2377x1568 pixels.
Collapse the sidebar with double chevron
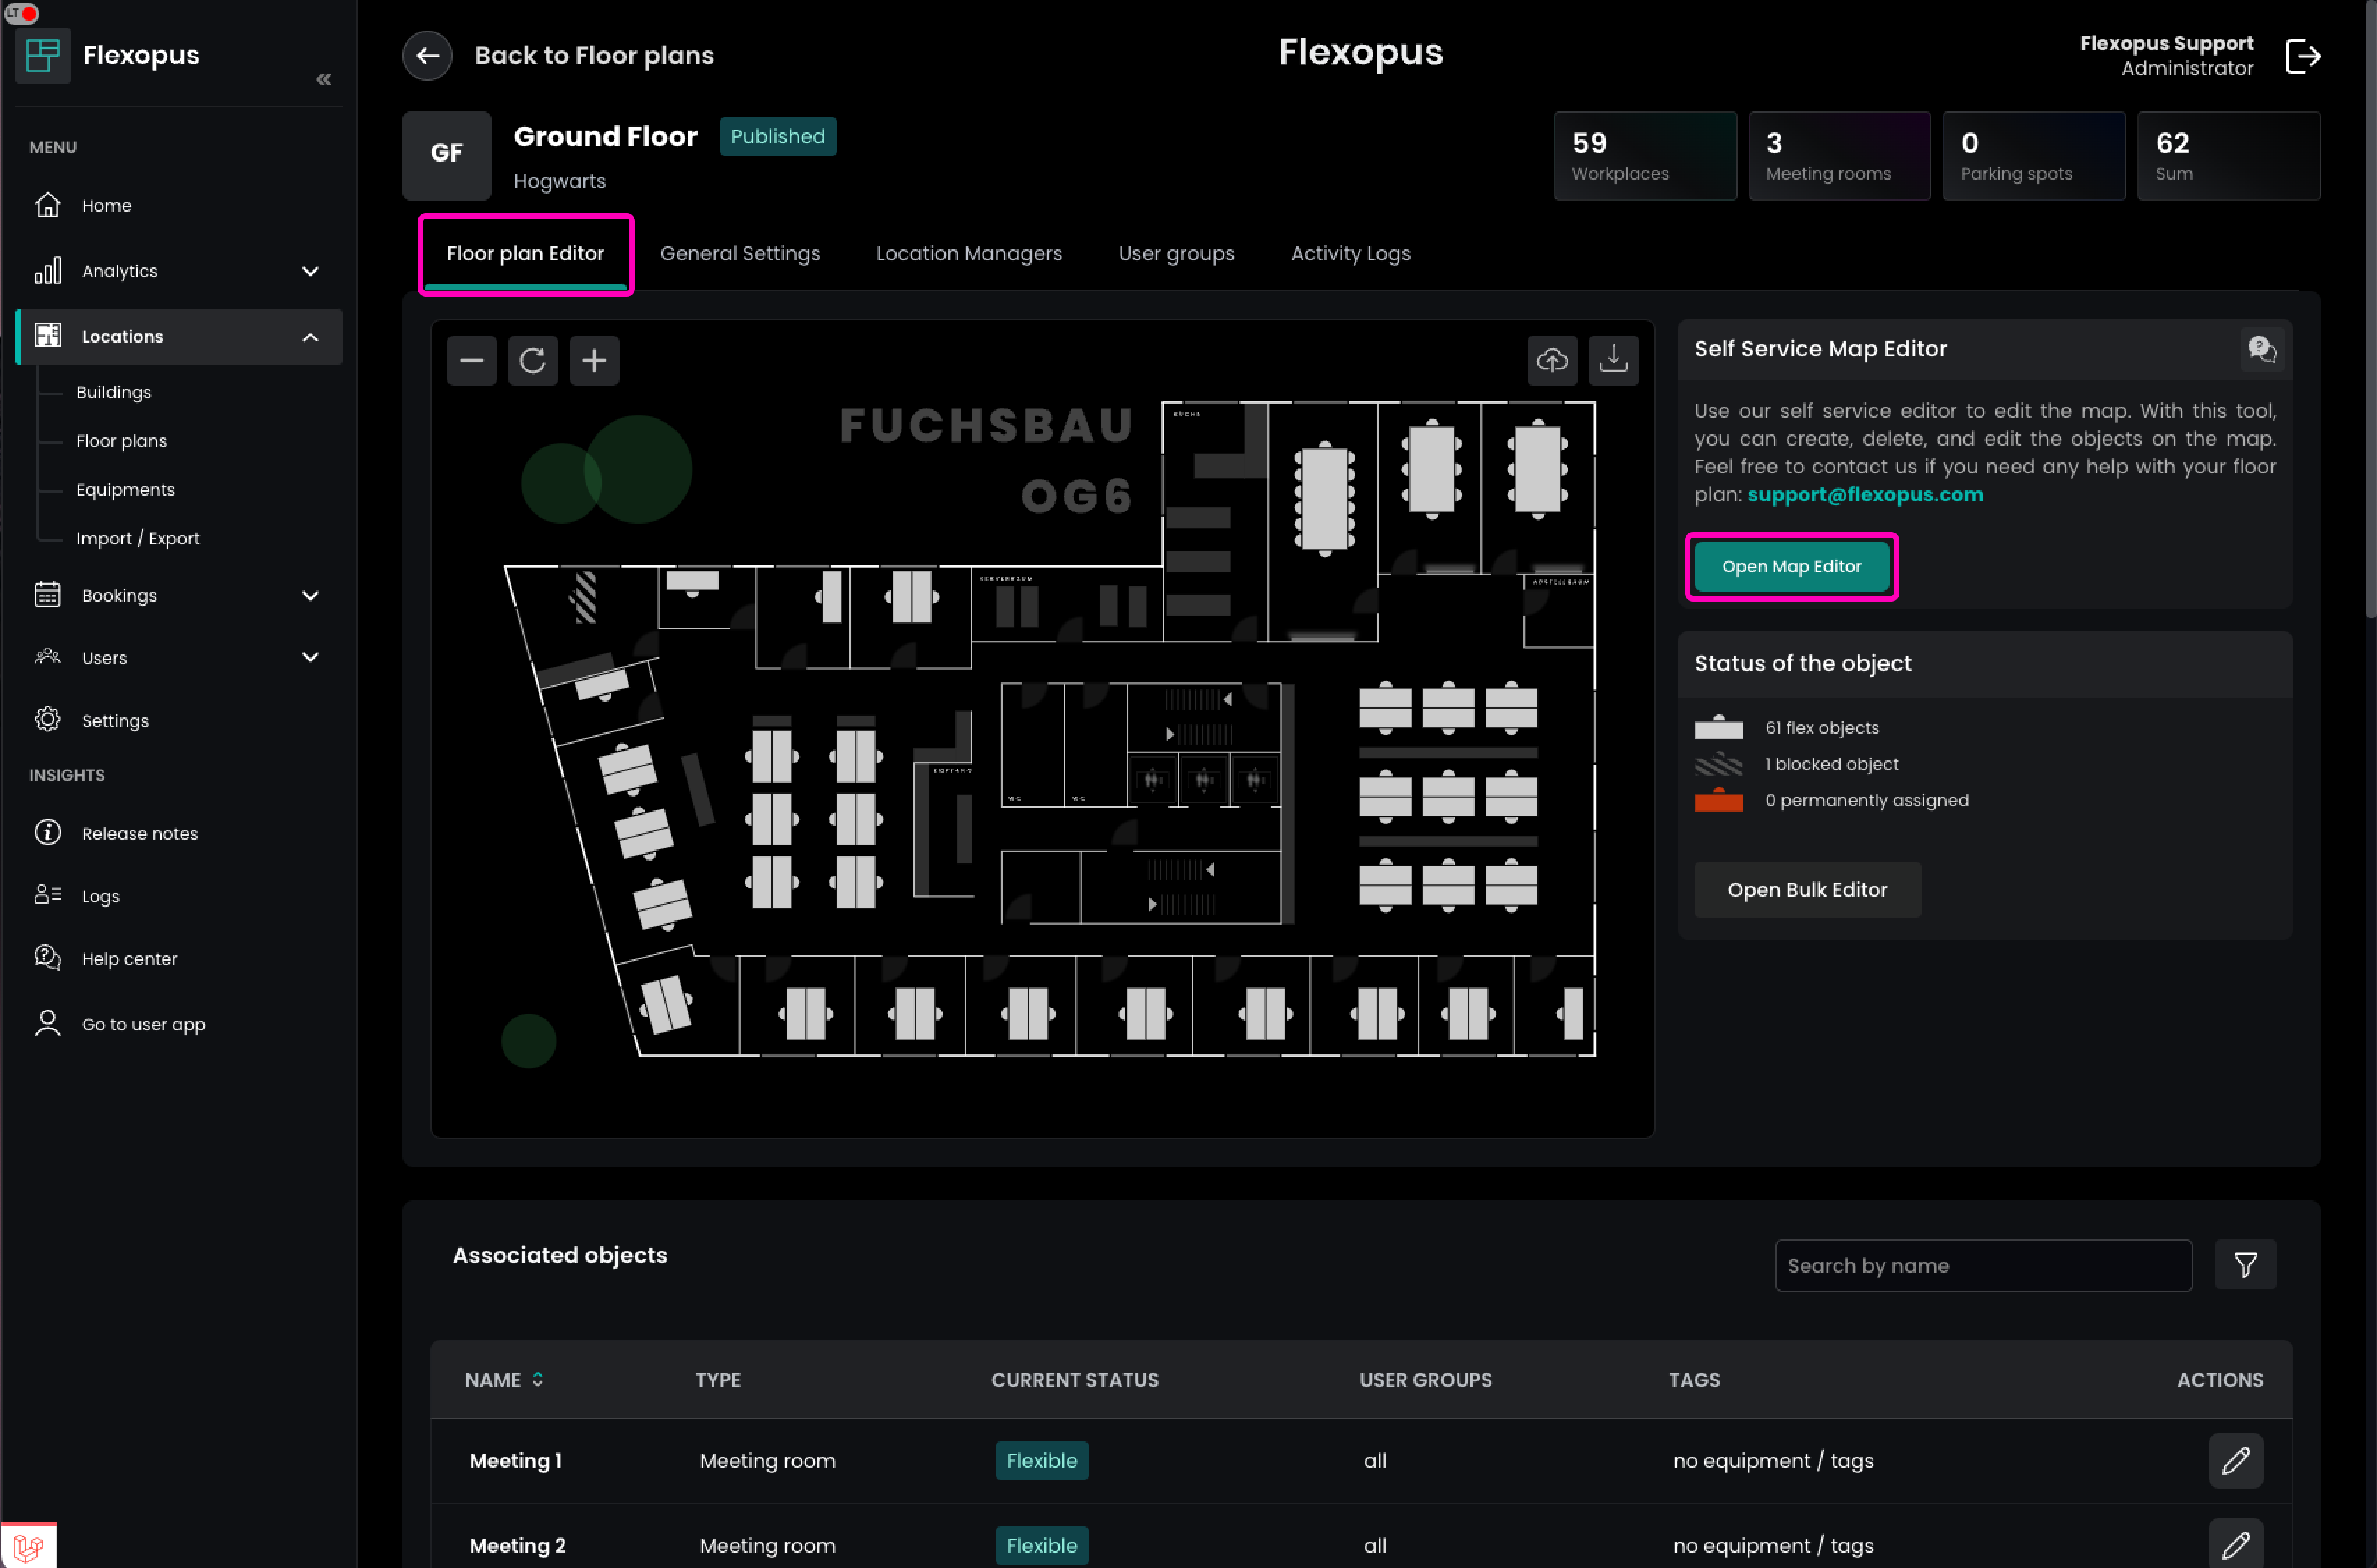pos(323,79)
